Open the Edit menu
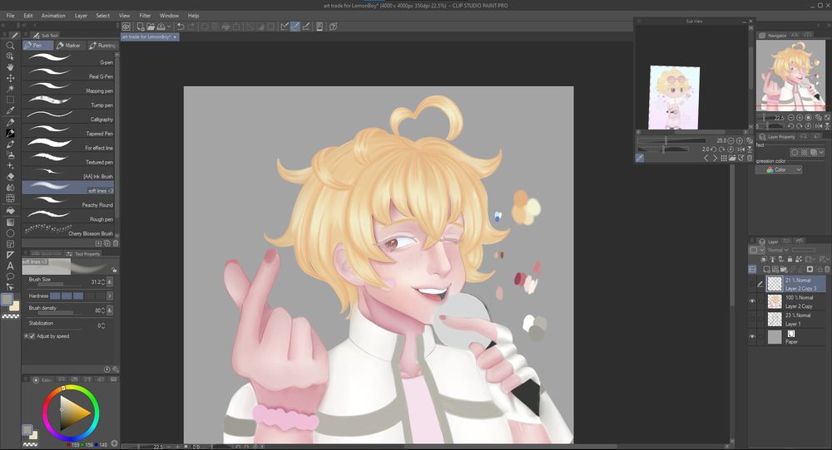This screenshot has width=832, height=450. point(28,15)
